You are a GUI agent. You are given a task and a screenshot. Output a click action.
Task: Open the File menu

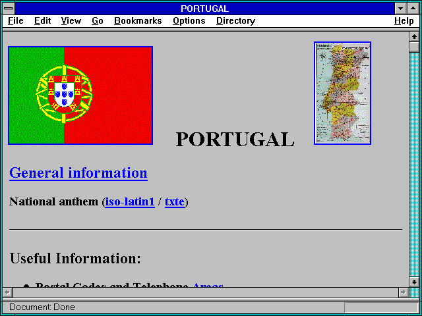pyautogui.click(x=16, y=21)
